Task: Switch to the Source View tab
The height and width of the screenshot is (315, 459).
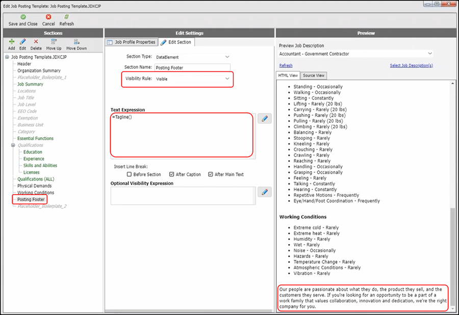Action: coord(314,75)
